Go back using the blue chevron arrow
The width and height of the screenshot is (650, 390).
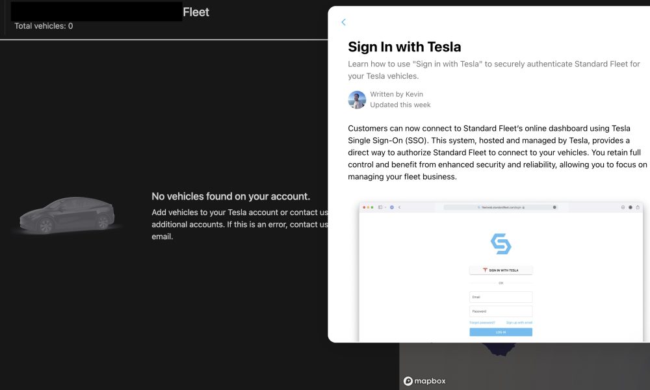[x=343, y=22]
